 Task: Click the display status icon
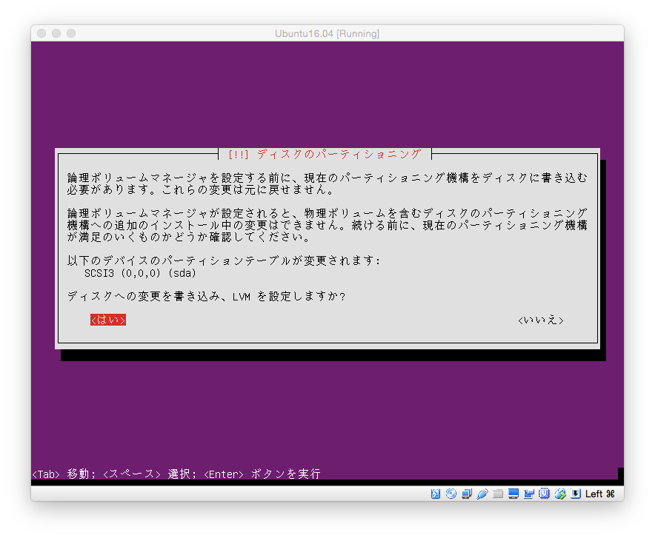pyautogui.click(x=513, y=494)
